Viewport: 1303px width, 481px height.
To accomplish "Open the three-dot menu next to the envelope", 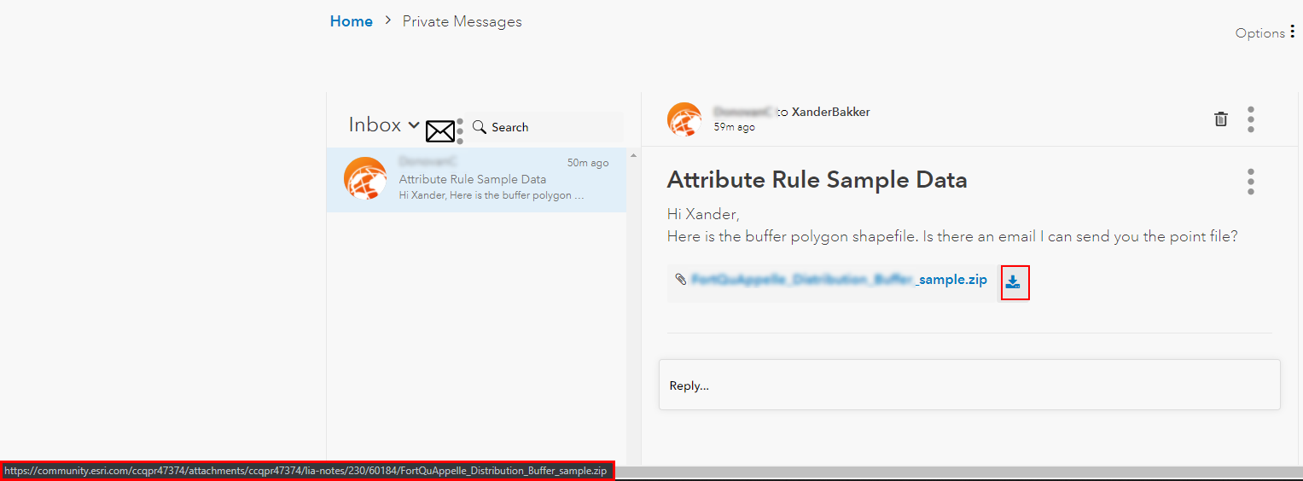I will pyautogui.click(x=460, y=131).
